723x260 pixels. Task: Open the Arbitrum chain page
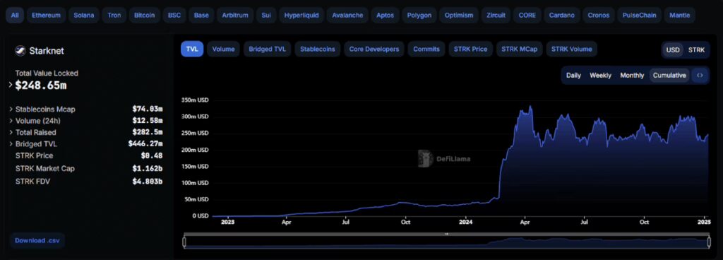(234, 16)
